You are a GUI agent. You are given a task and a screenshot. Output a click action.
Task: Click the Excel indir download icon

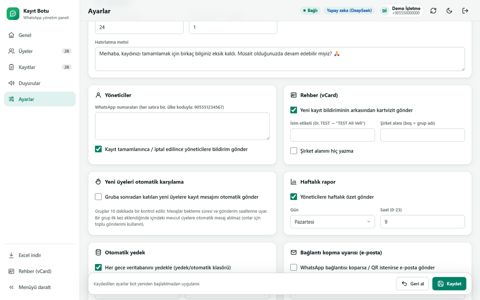tap(11, 255)
